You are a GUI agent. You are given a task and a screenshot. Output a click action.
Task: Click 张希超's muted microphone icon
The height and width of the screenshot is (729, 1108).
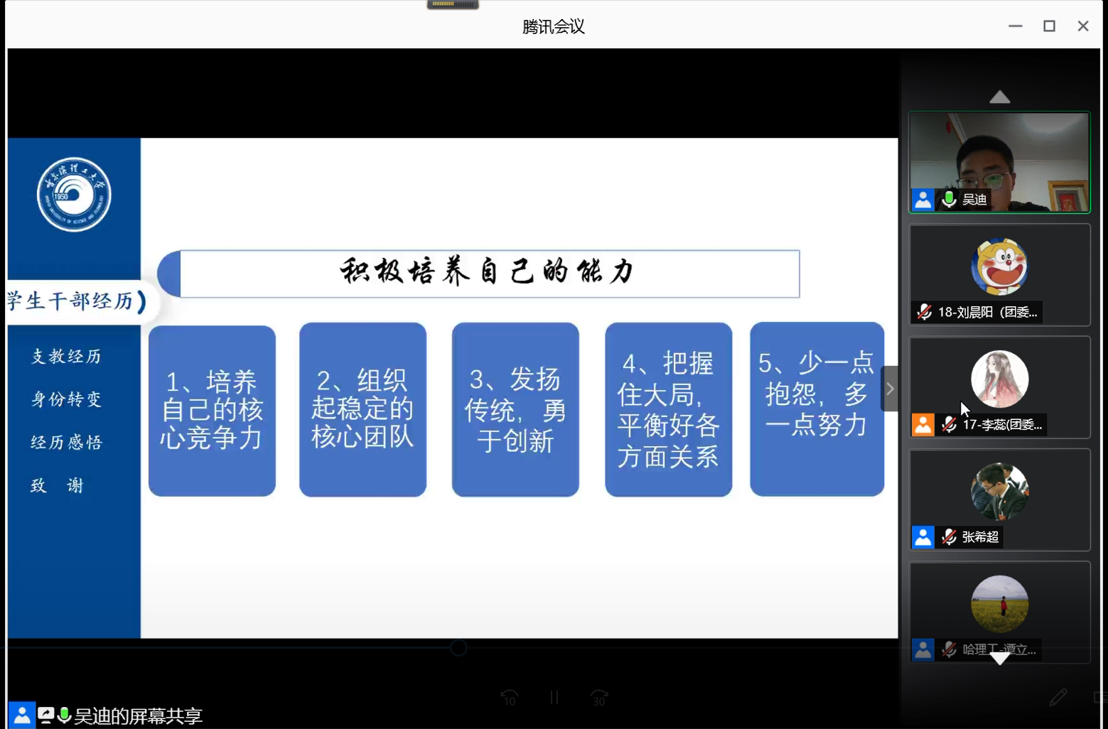tap(949, 537)
